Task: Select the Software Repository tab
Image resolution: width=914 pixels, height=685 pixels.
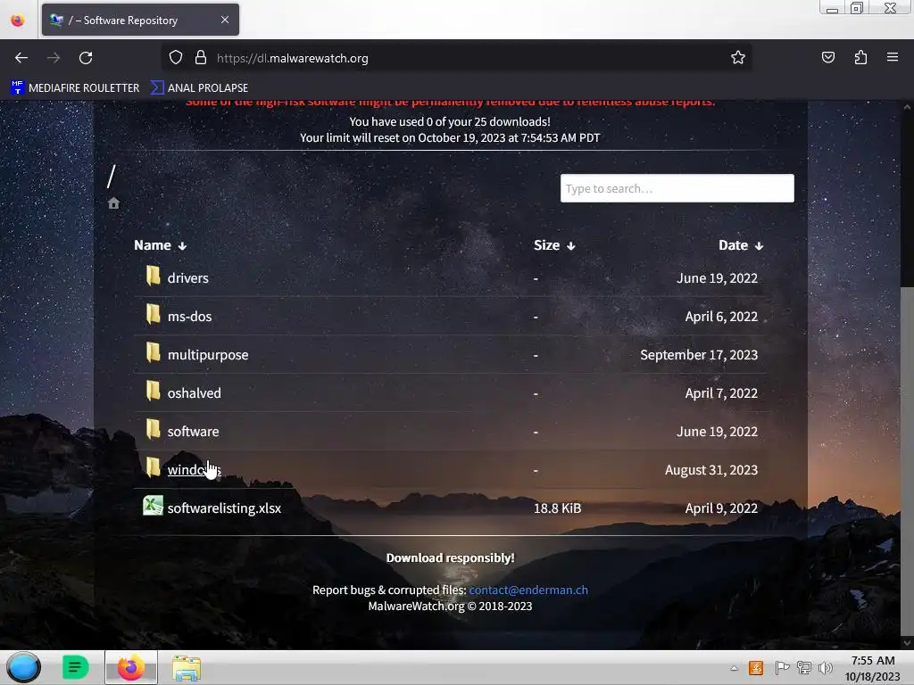Action: pyautogui.click(x=140, y=20)
